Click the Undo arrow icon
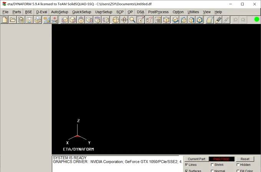The height and width of the screenshot is (172, 261). 235,20
